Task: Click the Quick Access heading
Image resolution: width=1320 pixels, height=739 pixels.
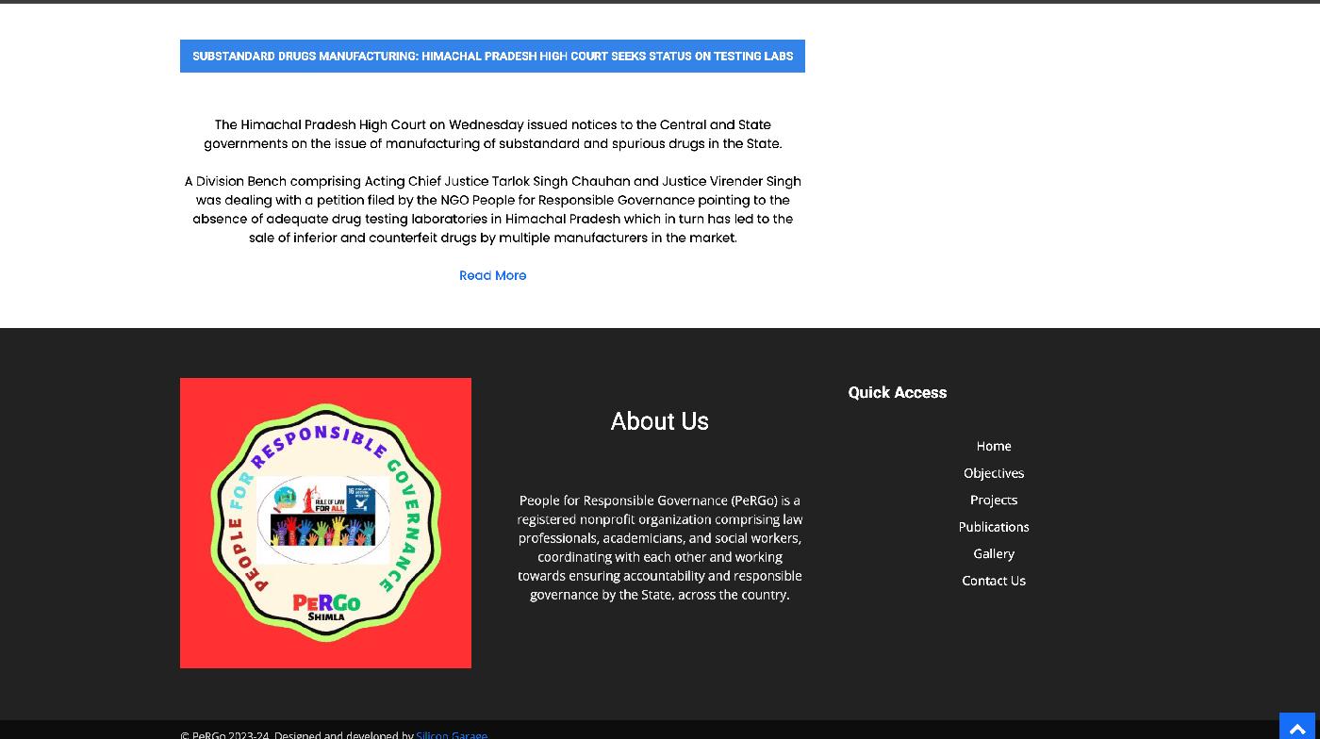Action: 897,393
